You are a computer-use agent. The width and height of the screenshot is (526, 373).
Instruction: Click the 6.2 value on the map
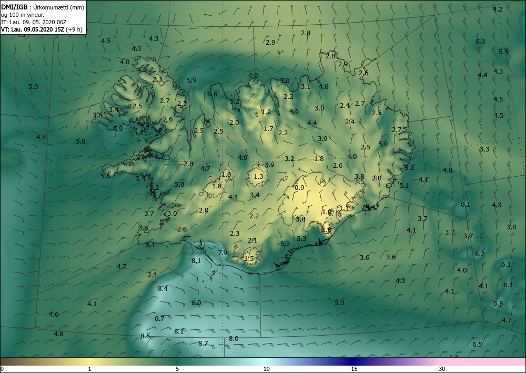click(480, 254)
